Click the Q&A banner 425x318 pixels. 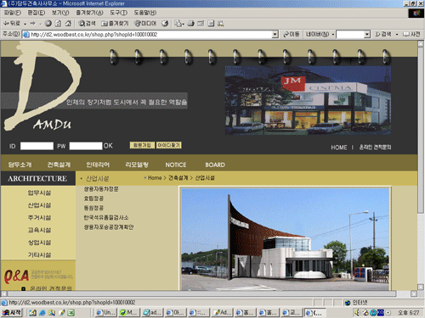pyautogui.click(x=38, y=275)
